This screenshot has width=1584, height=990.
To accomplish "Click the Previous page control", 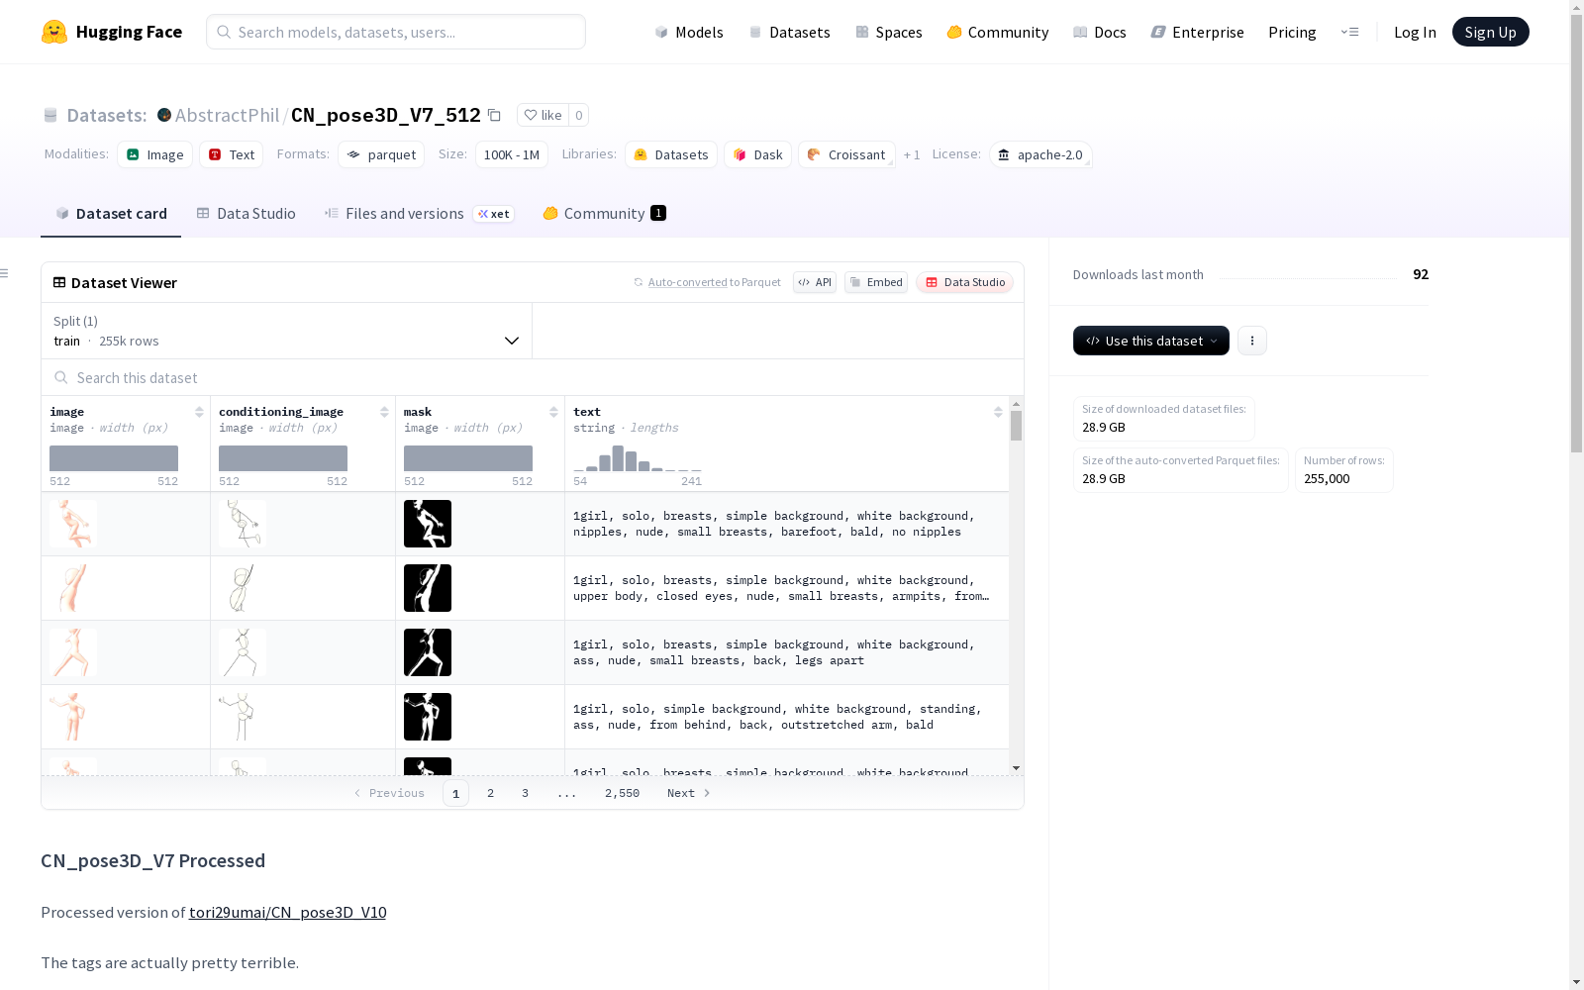I will pos(389,793).
